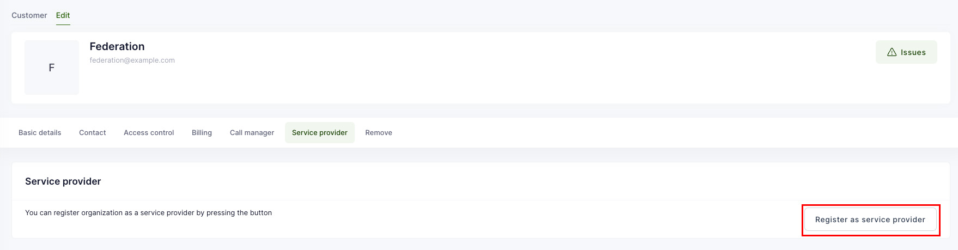This screenshot has height=250, width=958.
Task: Click the federation@example.com email address
Action: point(132,60)
